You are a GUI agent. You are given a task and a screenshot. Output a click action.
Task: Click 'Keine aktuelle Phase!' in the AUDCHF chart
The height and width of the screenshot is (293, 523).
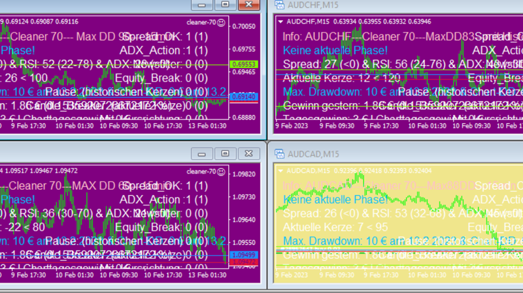[335, 51]
